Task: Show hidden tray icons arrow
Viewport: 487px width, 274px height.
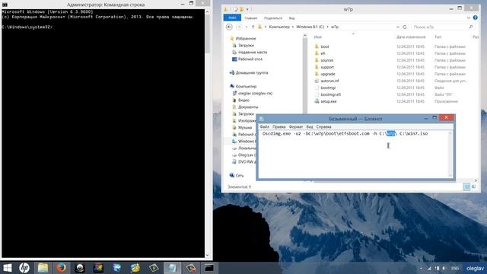Action: [421, 268]
